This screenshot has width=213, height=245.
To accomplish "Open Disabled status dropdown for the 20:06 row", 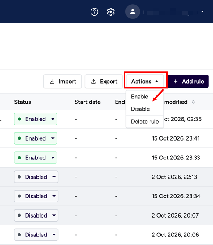I will point(36,235).
